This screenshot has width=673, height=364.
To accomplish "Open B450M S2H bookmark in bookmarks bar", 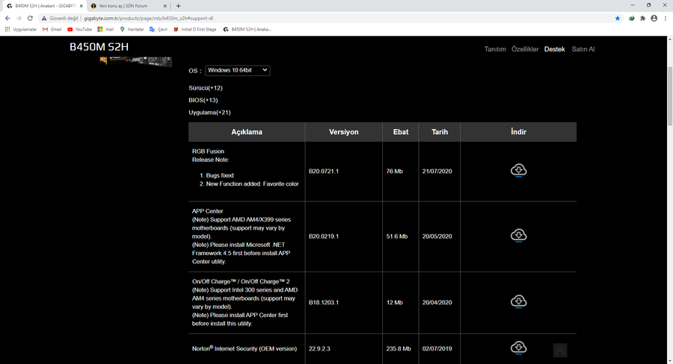I will 248,29.
